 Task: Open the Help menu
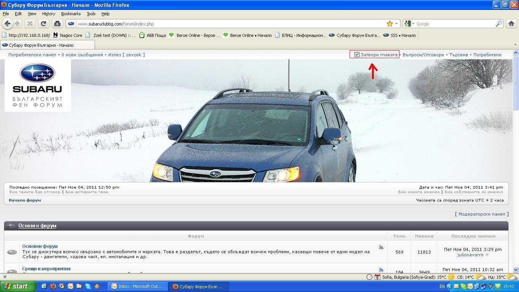[106, 14]
